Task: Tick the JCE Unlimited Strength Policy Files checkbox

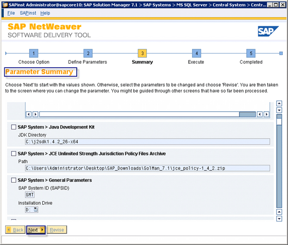Action: click(x=13, y=154)
